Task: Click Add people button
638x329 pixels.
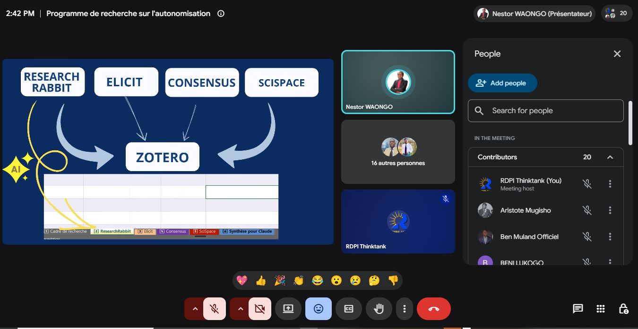Action: (x=502, y=83)
